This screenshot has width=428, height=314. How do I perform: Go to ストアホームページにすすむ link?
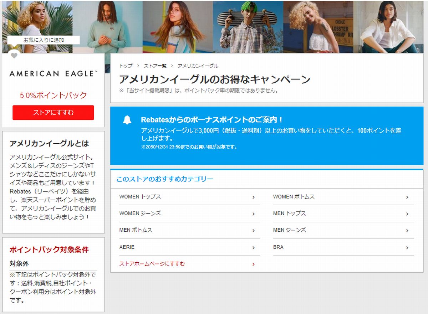[152, 264]
